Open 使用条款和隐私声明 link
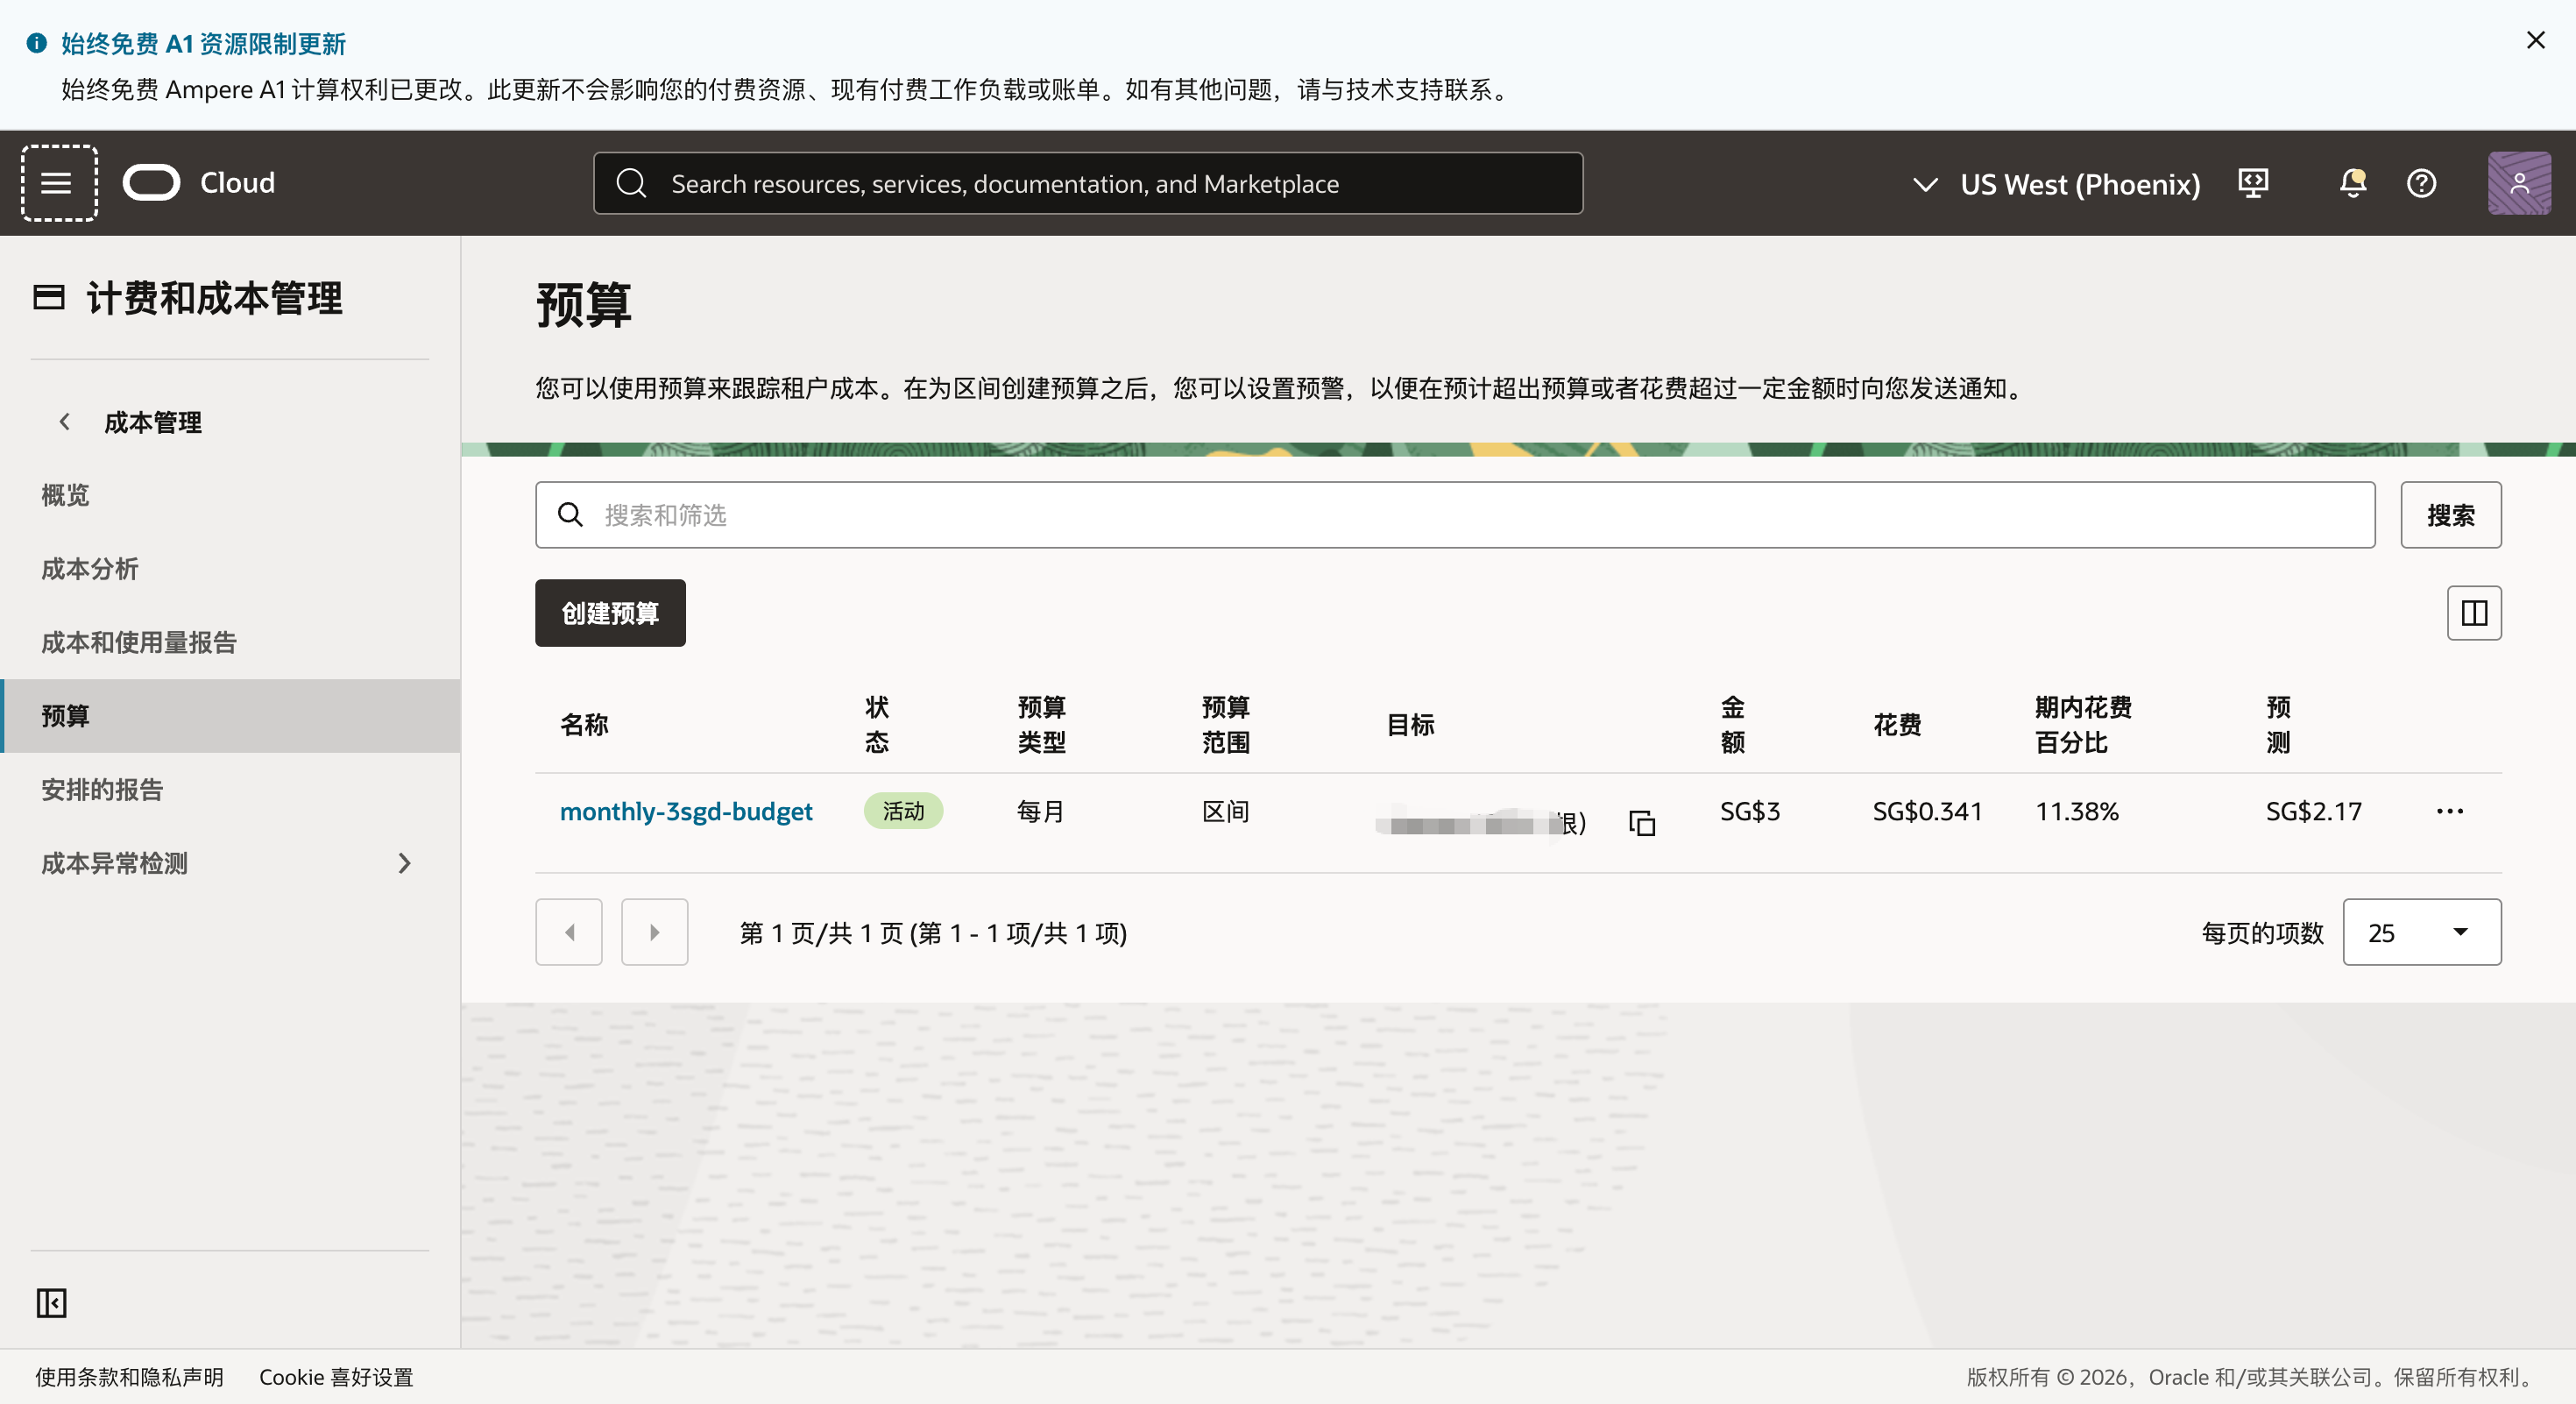This screenshot has width=2576, height=1404. click(129, 1377)
